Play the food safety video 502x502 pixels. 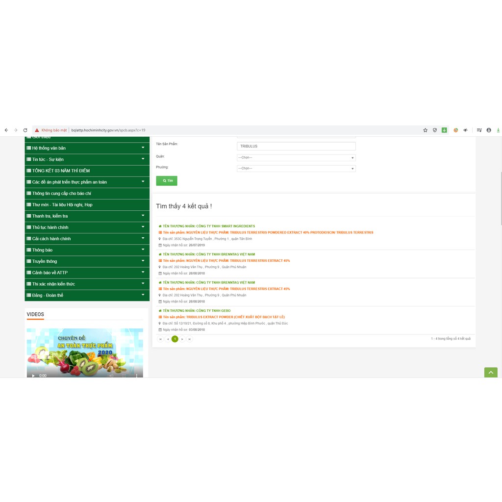[33, 376]
